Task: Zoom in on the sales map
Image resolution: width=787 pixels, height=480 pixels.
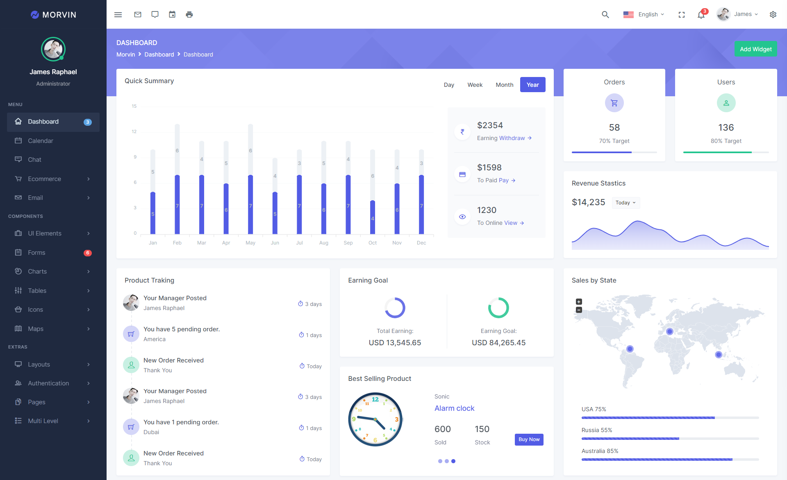Action: (579, 301)
